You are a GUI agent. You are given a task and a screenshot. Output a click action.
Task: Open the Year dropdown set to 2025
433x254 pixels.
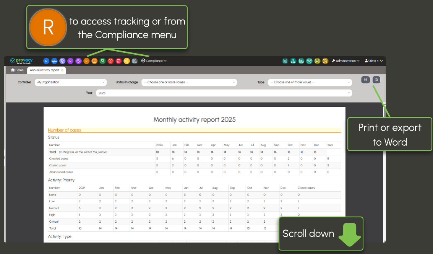224,93
